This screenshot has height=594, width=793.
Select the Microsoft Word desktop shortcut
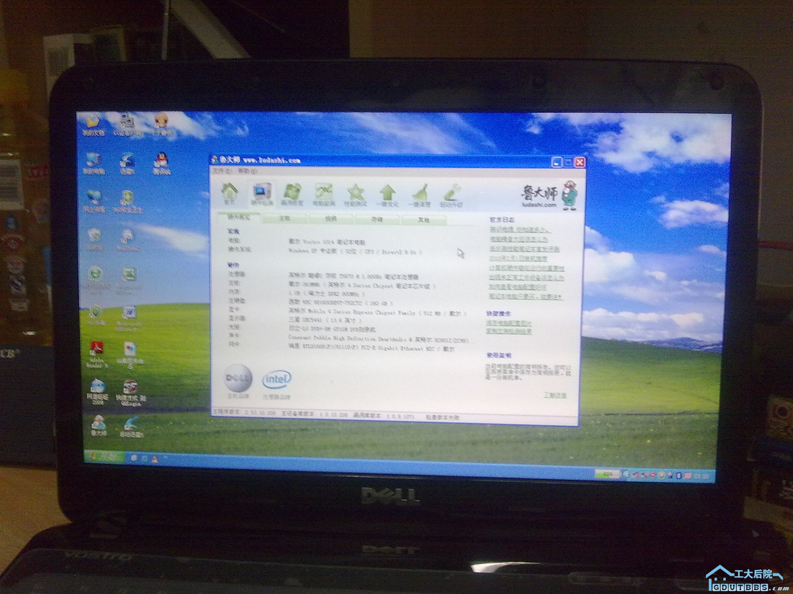[x=129, y=319]
